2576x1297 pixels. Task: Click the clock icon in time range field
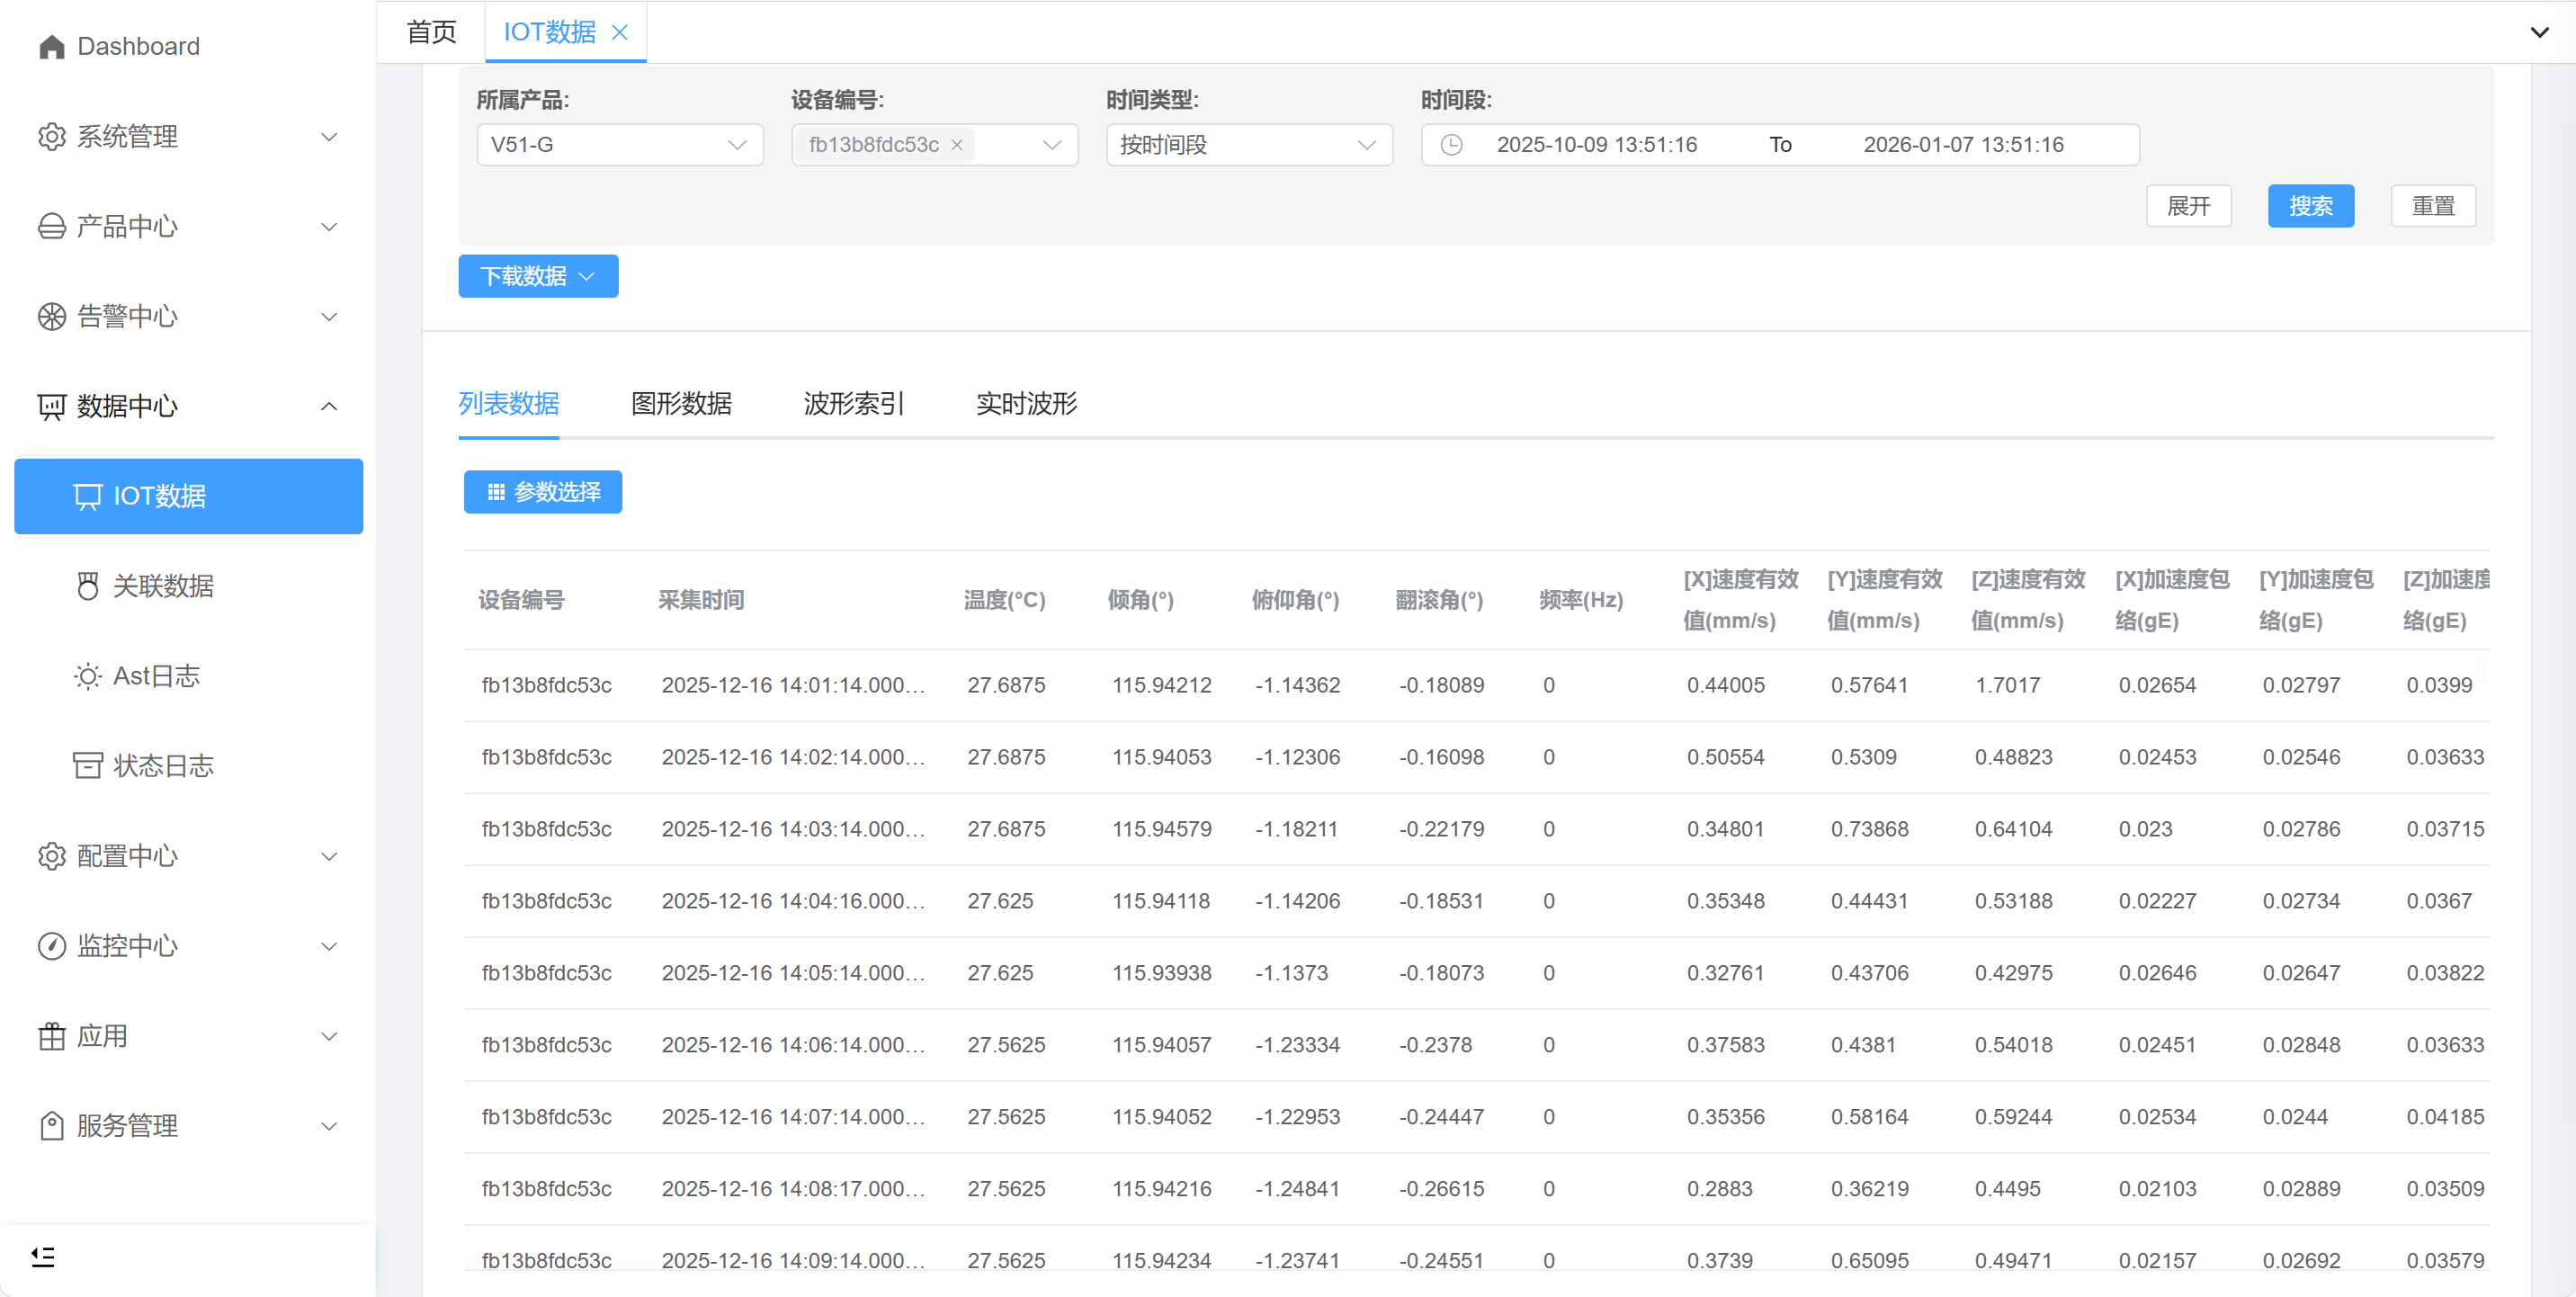pos(1451,145)
